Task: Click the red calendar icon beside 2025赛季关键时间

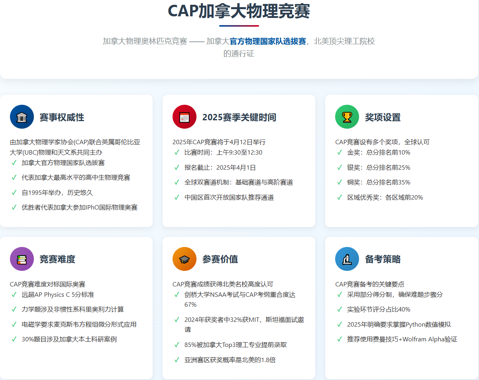Action: pos(184,117)
